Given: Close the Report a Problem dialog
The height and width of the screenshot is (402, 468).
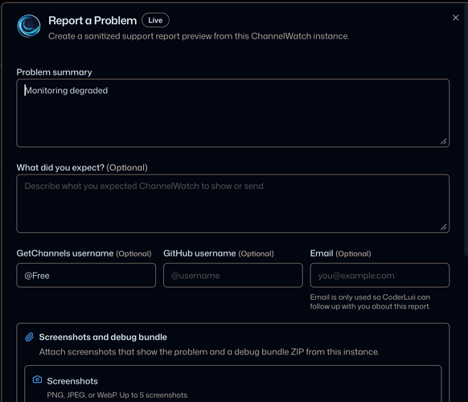Looking at the screenshot, I should coord(455,18).
